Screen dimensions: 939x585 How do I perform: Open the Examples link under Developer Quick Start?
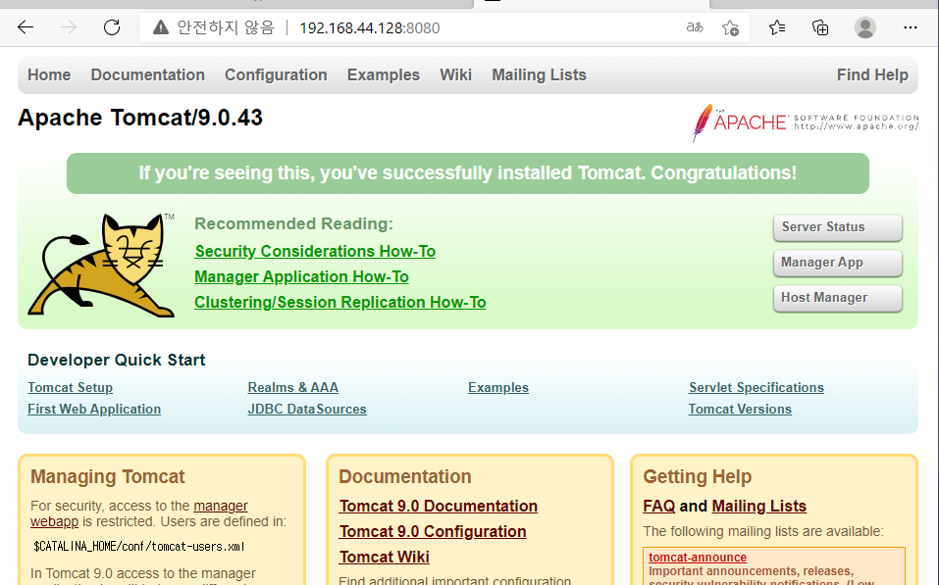click(x=498, y=388)
